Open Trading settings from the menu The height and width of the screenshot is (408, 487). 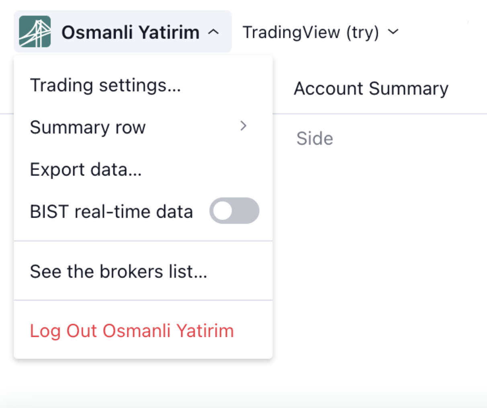point(105,86)
